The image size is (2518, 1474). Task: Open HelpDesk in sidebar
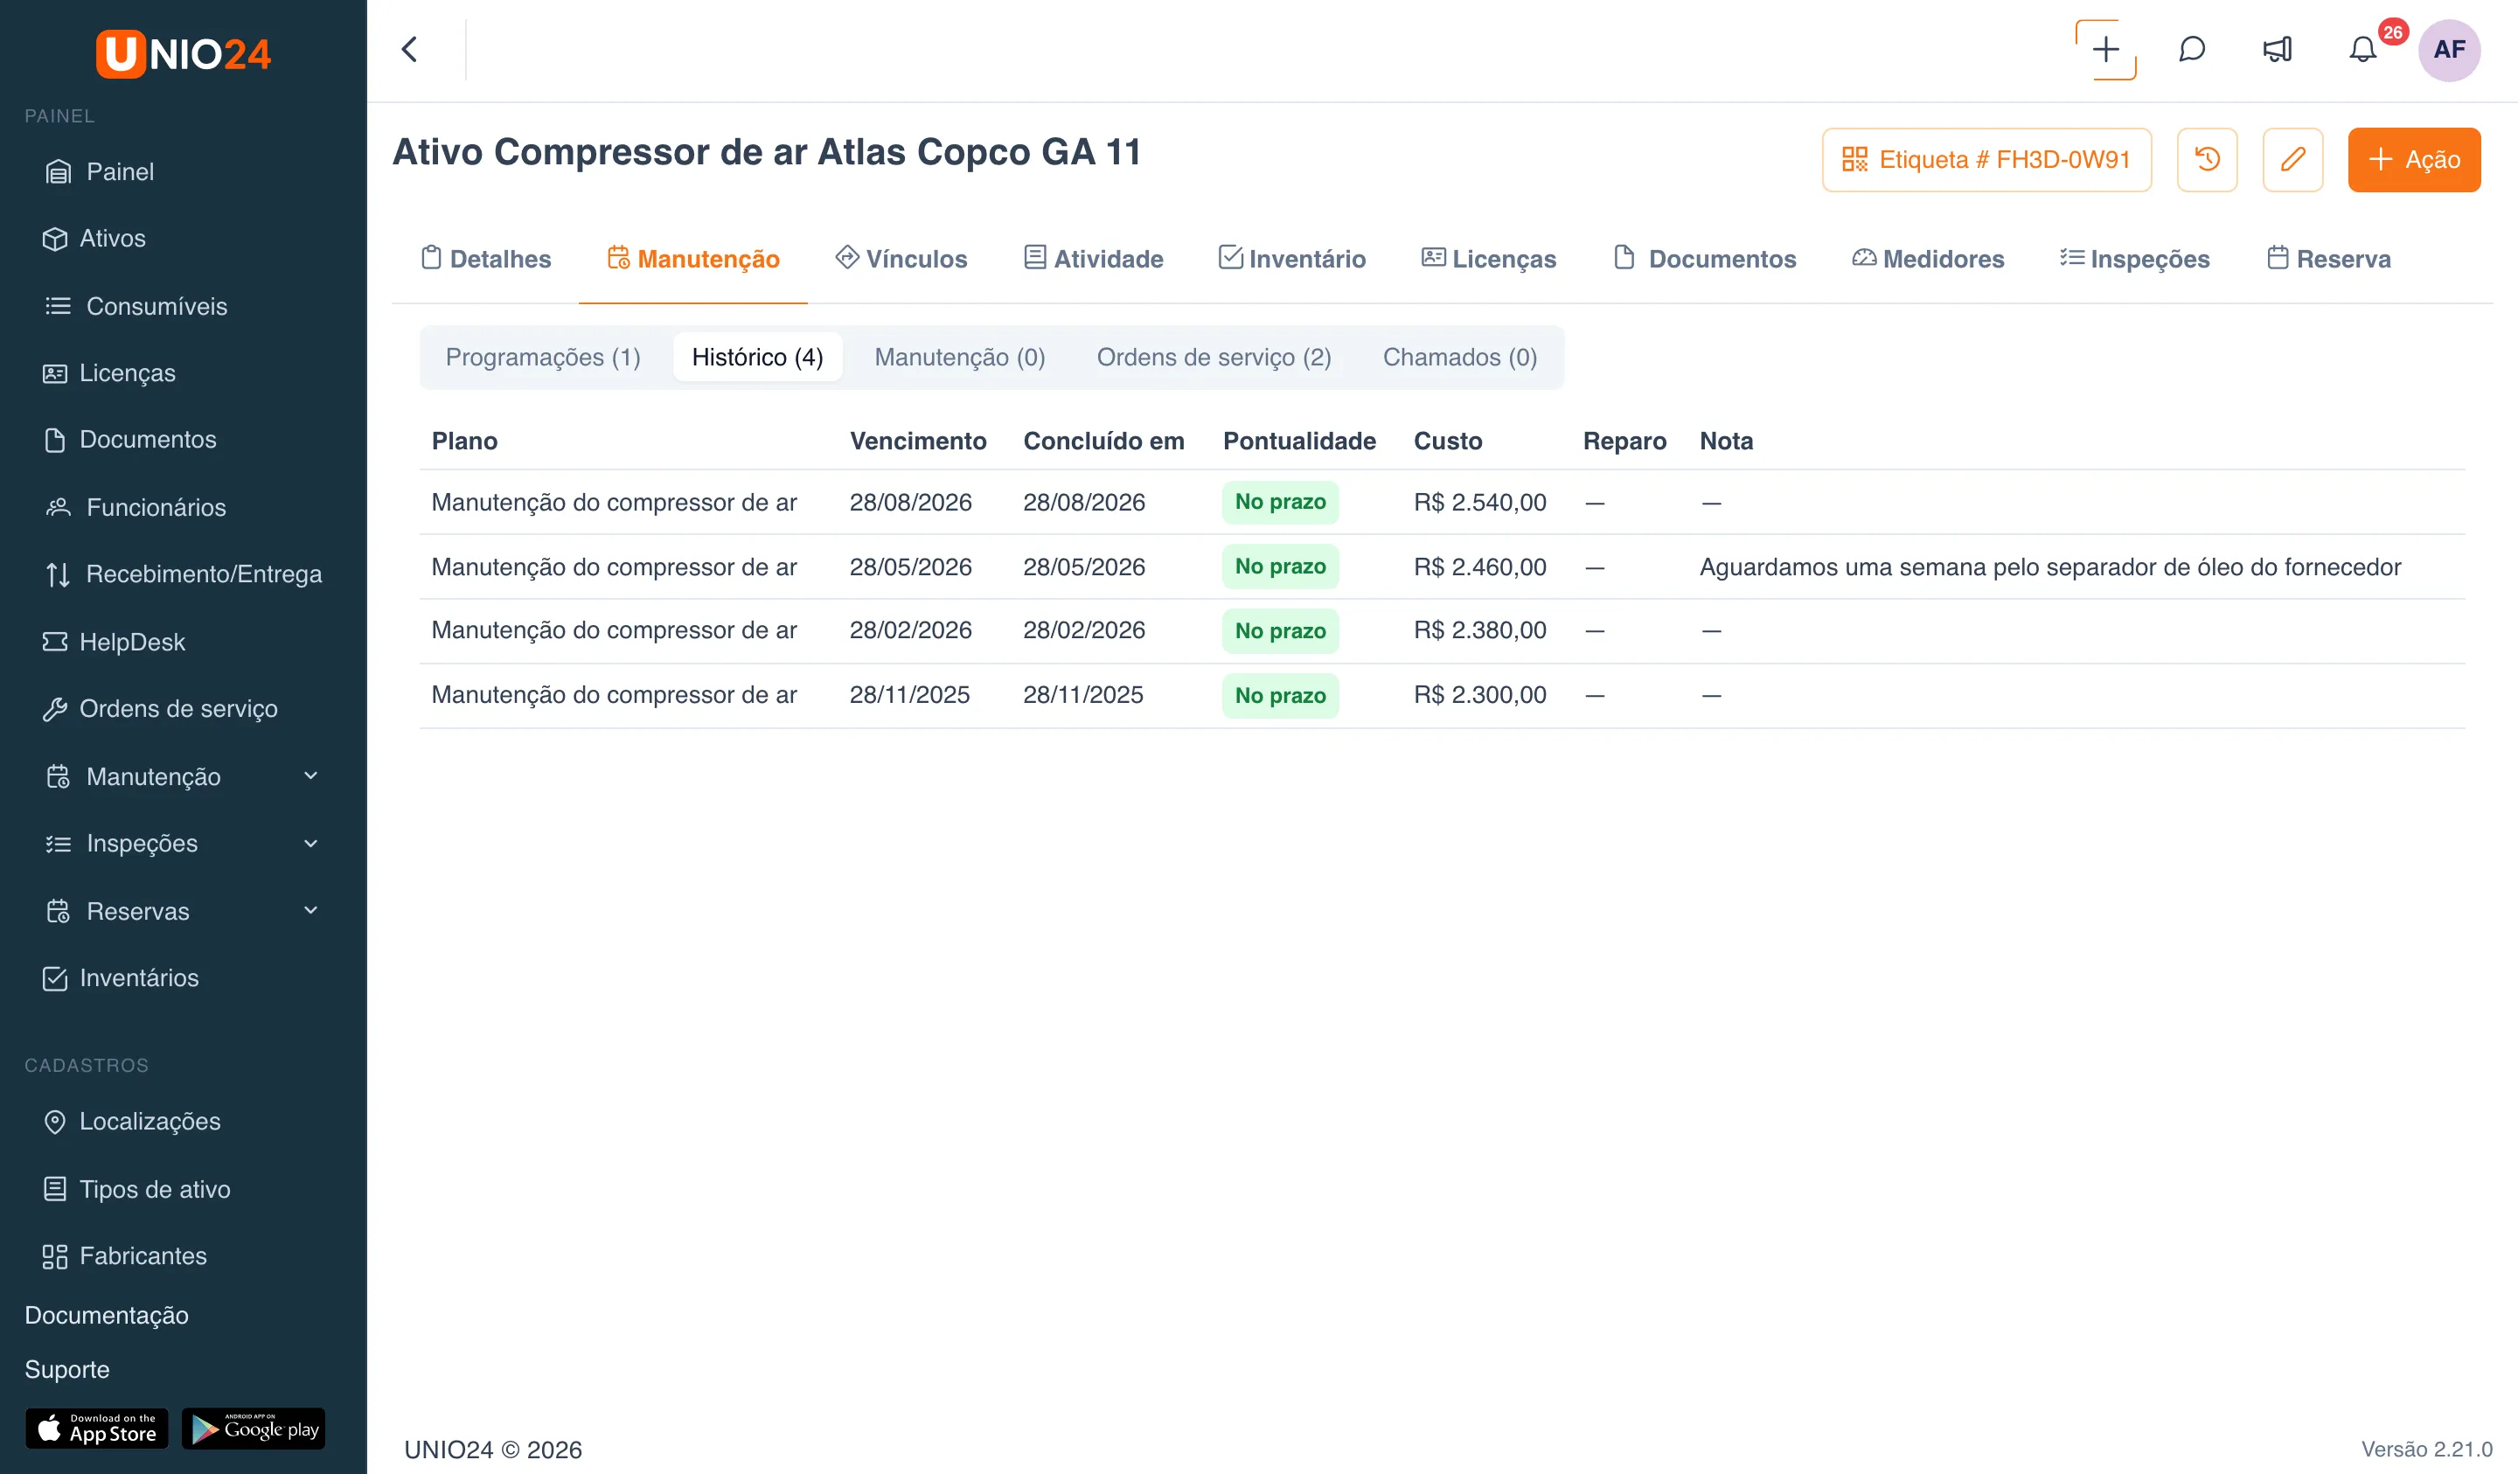[114, 643]
